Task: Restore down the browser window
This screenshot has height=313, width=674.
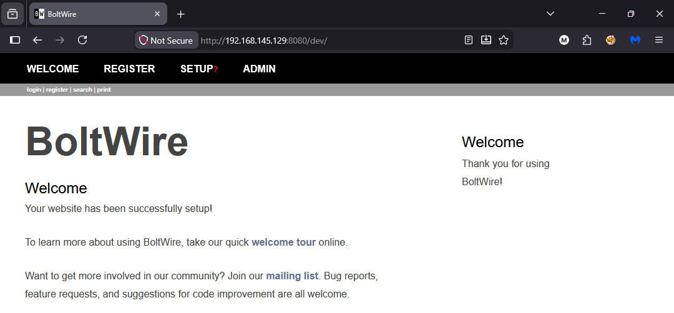Action: 630,14
